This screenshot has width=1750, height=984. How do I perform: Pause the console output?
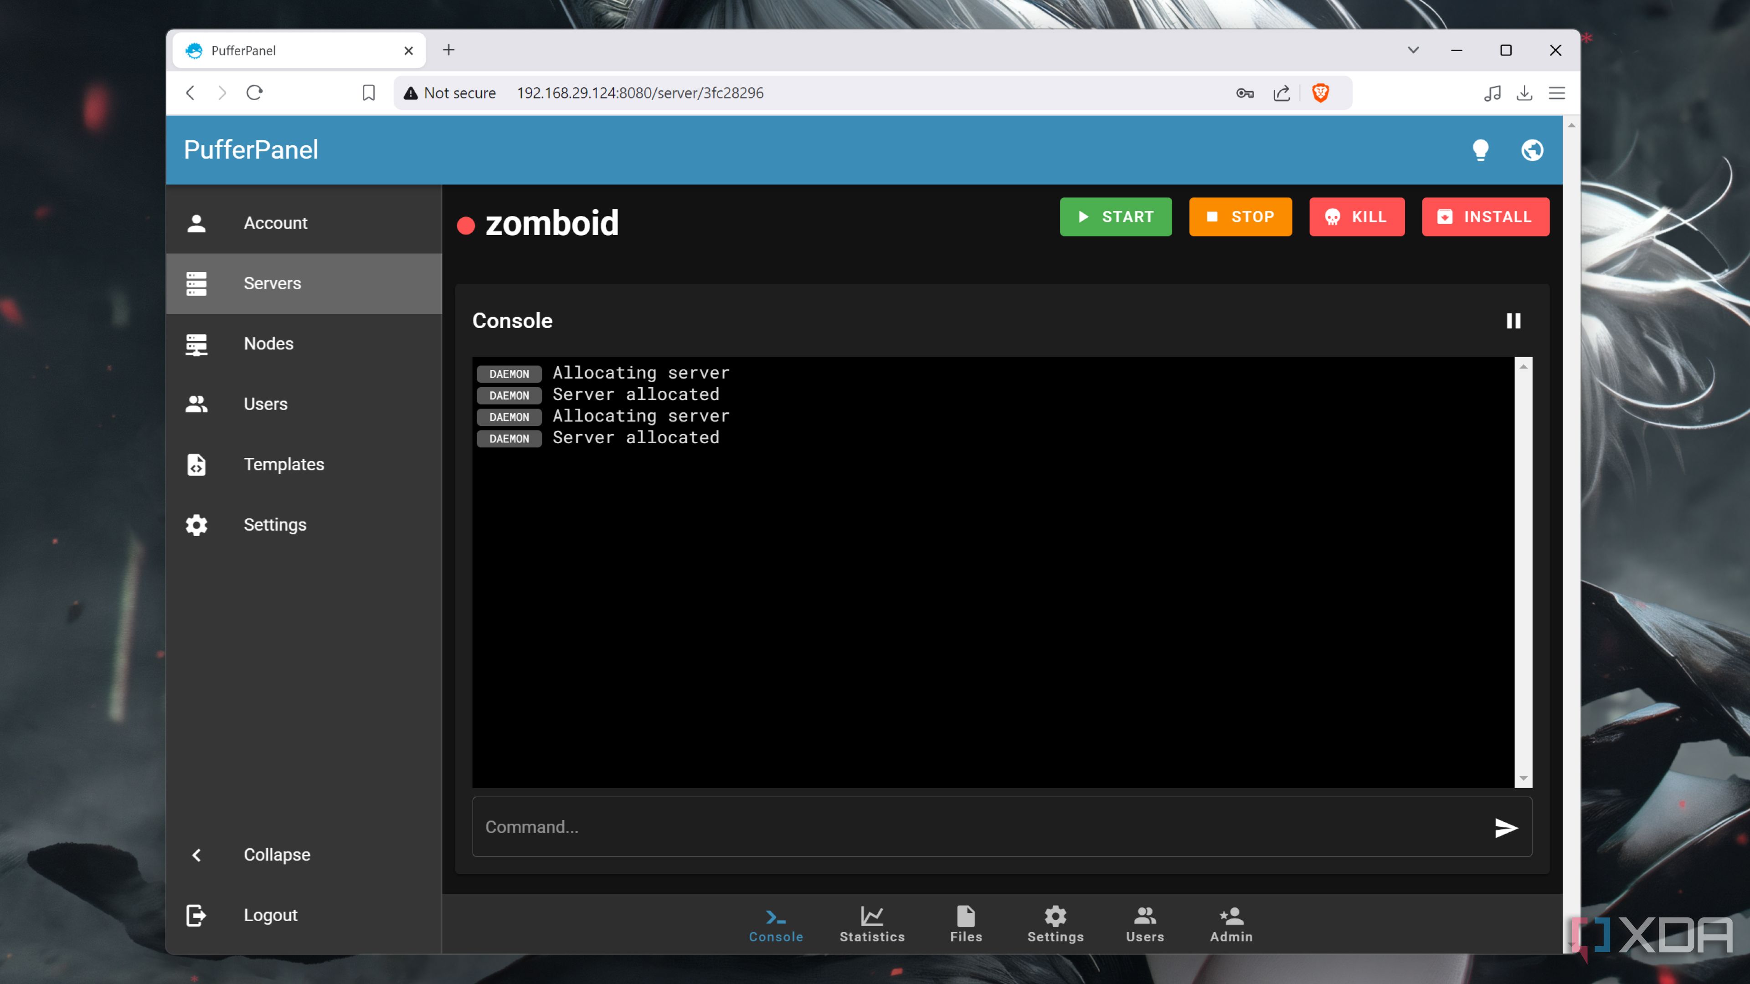tap(1513, 321)
